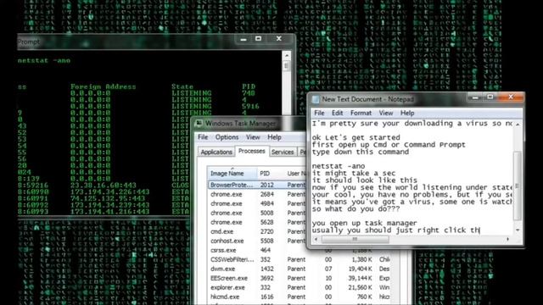
Task: Sort processes by Image Name column
Action: (x=232, y=174)
